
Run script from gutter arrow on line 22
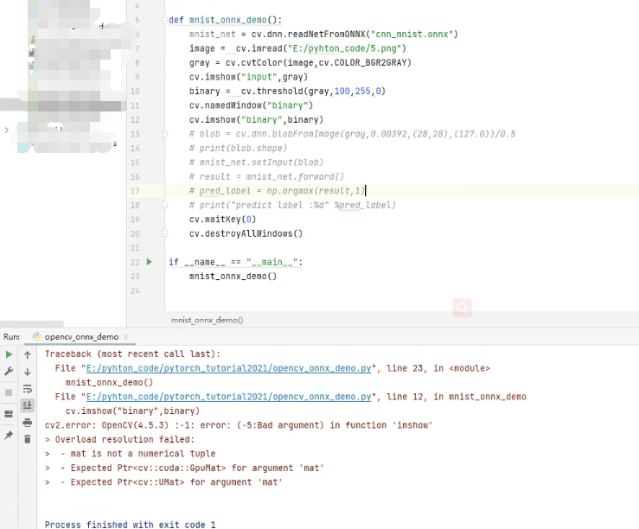(x=149, y=262)
